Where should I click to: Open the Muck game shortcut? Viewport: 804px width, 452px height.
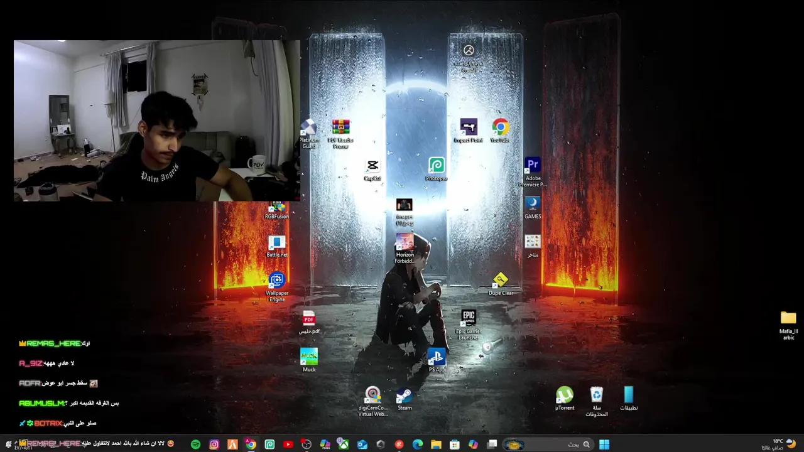[309, 360]
